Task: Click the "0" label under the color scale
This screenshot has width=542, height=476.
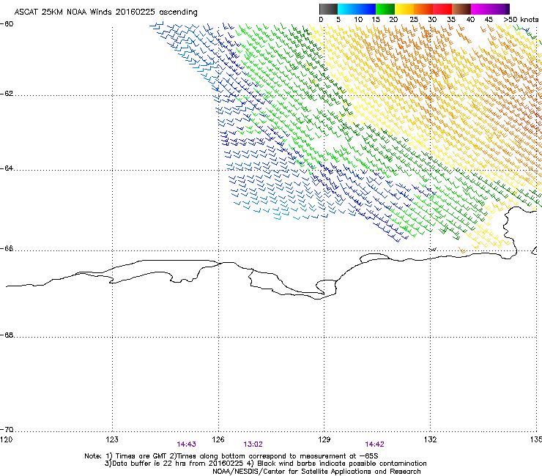Action: (321, 19)
